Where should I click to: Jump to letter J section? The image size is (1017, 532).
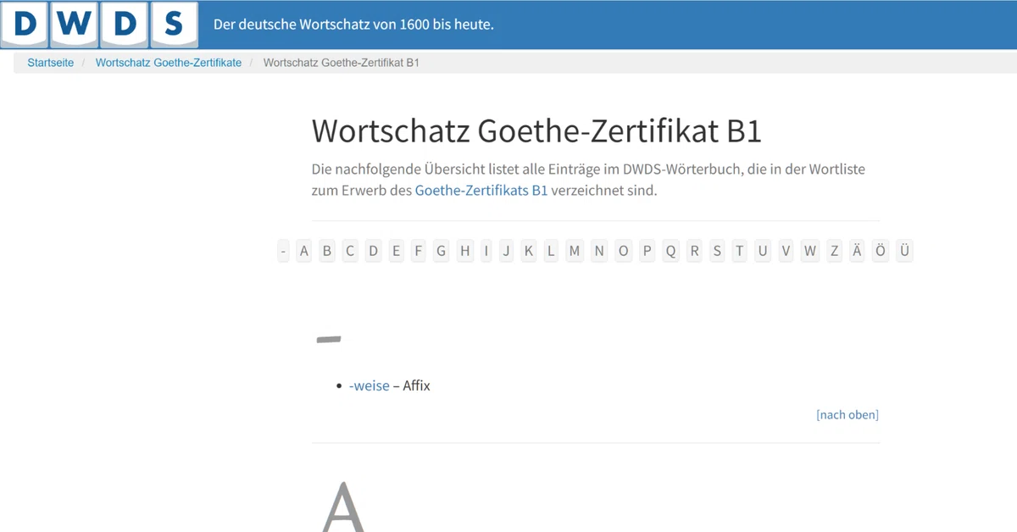click(507, 251)
